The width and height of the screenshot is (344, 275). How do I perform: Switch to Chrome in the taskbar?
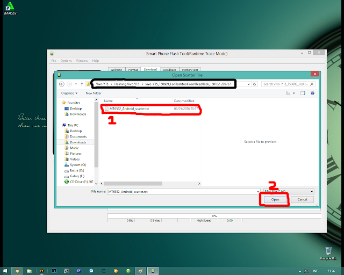[17, 271]
